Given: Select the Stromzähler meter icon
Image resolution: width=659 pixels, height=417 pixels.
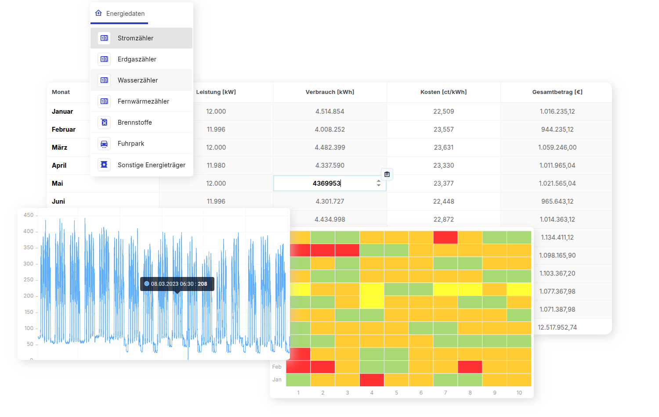Looking at the screenshot, I should click(104, 38).
